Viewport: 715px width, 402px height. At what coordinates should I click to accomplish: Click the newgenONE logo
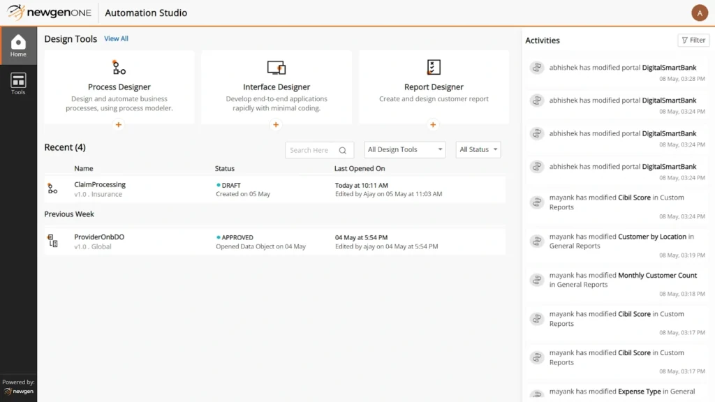coord(49,12)
